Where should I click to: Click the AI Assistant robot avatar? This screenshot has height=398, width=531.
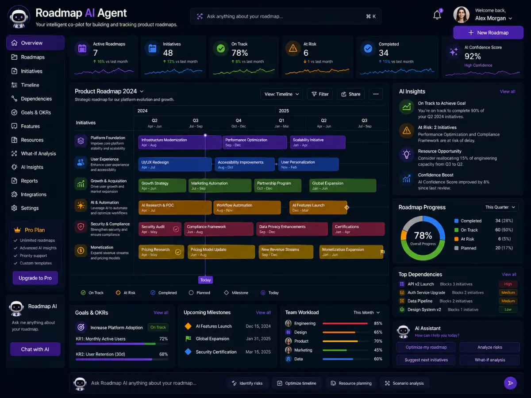coord(403,331)
